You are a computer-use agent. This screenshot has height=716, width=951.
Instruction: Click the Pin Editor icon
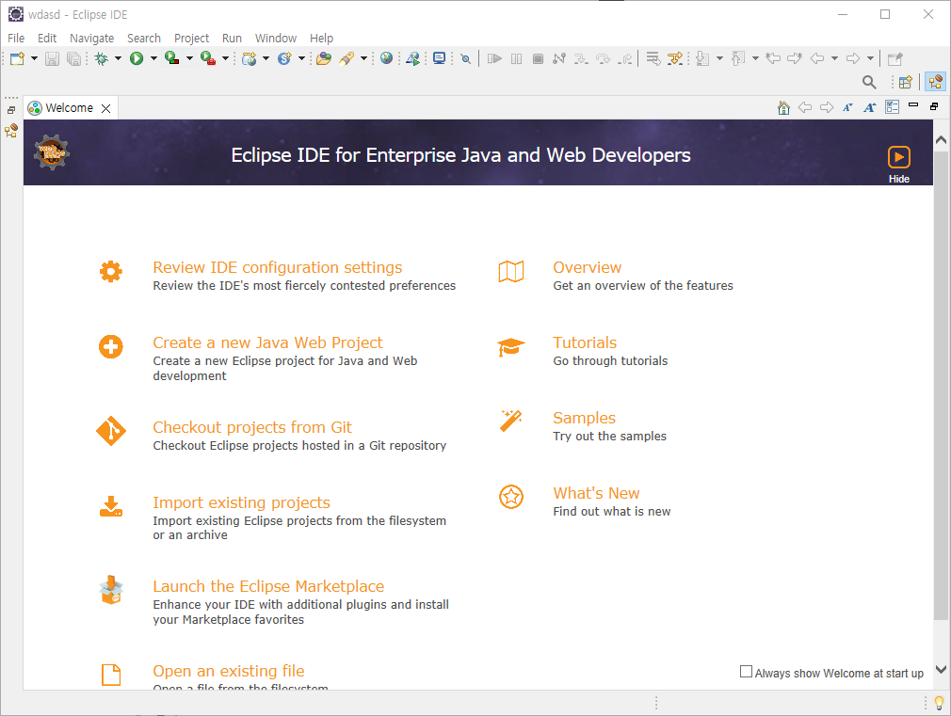(x=895, y=59)
